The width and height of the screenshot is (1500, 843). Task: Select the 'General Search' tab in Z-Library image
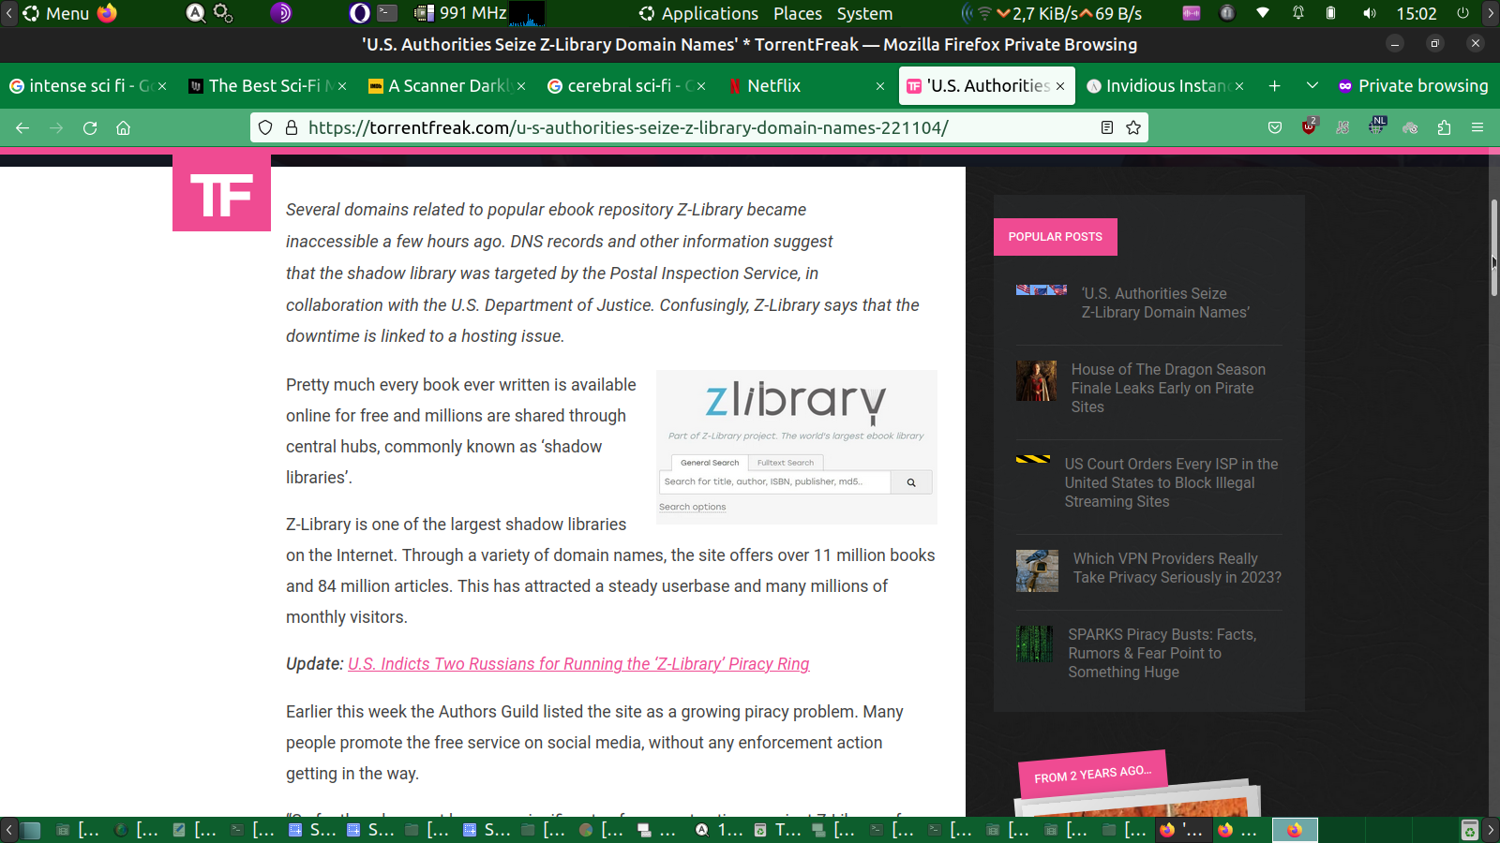coord(710,463)
